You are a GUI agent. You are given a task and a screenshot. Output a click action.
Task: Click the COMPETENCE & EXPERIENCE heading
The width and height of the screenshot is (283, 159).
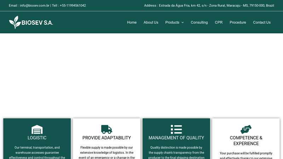click(246, 141)
